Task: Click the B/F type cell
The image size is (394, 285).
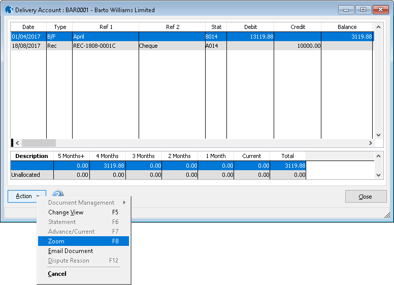Action: pyautogui.click(x=59, y=37)
